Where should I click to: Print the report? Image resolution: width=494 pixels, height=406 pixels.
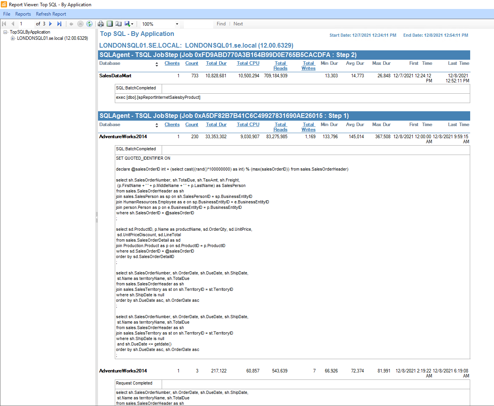(x=101, y=24)
